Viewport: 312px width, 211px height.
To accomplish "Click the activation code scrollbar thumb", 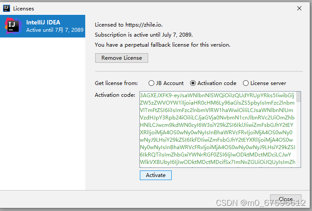I will (x=298, y=97).
